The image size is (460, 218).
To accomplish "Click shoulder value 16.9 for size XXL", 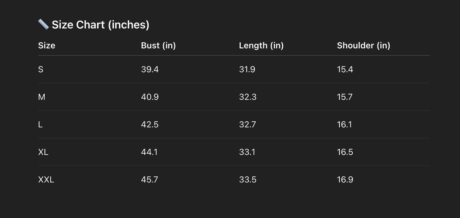I will (345, 180).
